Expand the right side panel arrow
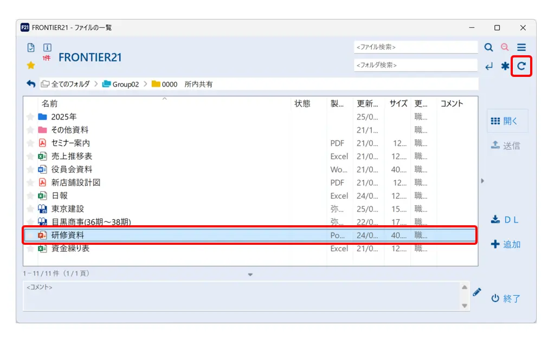This screenshot has width=554, height=339. [482, 181]
